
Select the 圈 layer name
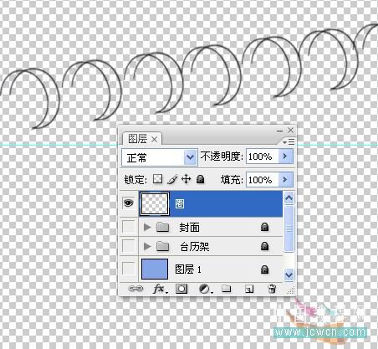point(180,204)
